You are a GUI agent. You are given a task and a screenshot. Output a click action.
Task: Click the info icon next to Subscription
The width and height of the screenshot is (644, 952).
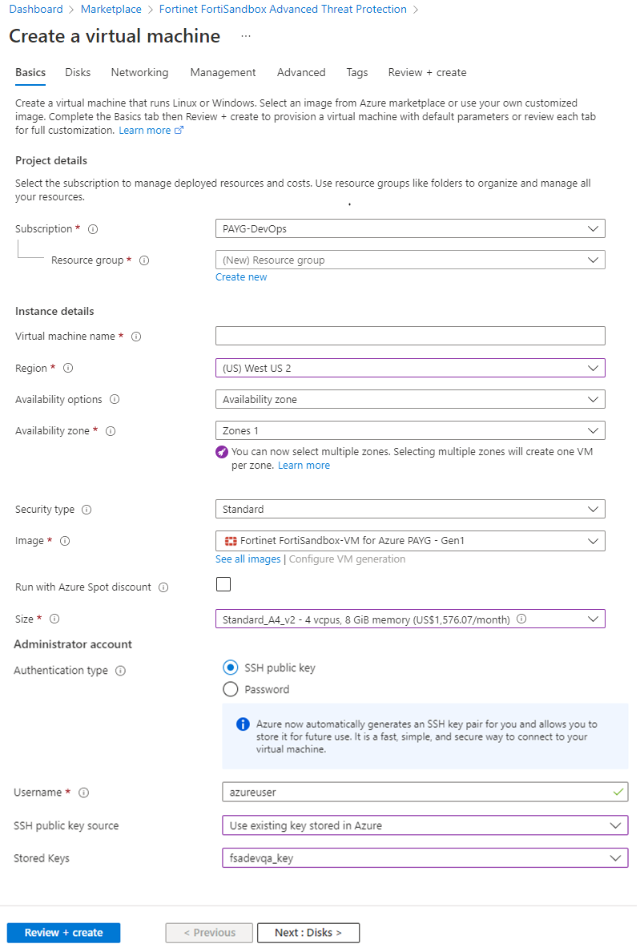tap(93, 229)
